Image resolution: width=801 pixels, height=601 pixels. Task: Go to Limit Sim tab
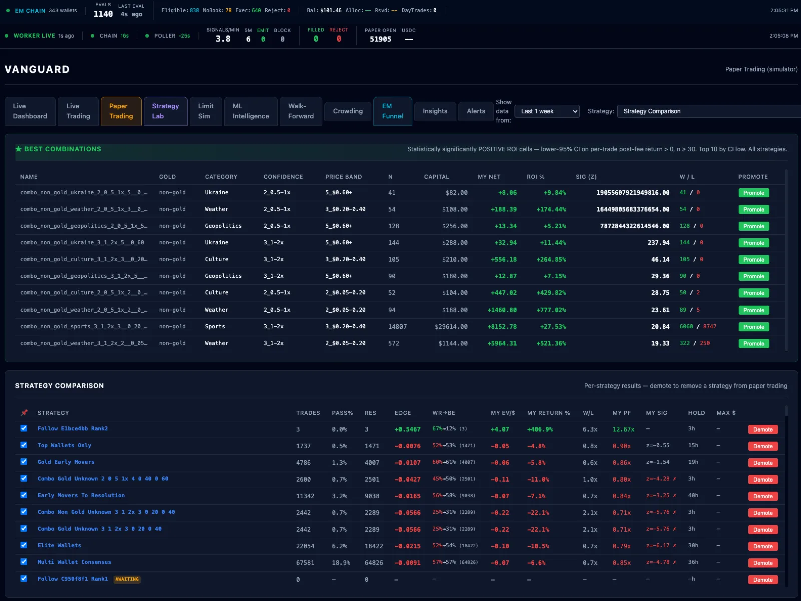206,111
